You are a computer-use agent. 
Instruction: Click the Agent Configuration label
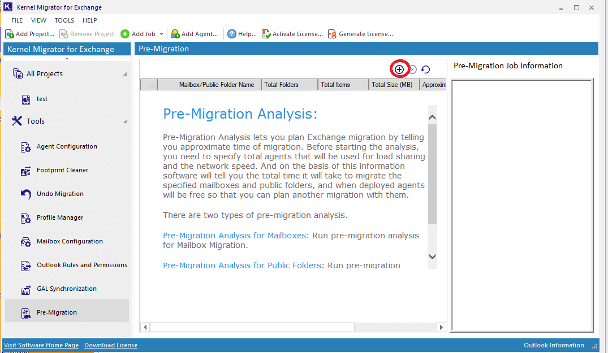point(67,146)
